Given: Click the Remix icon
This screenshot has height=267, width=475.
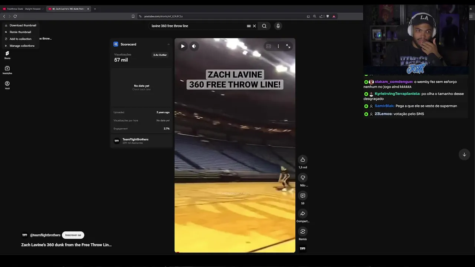Looking at the screenshot, I should 303,231.
